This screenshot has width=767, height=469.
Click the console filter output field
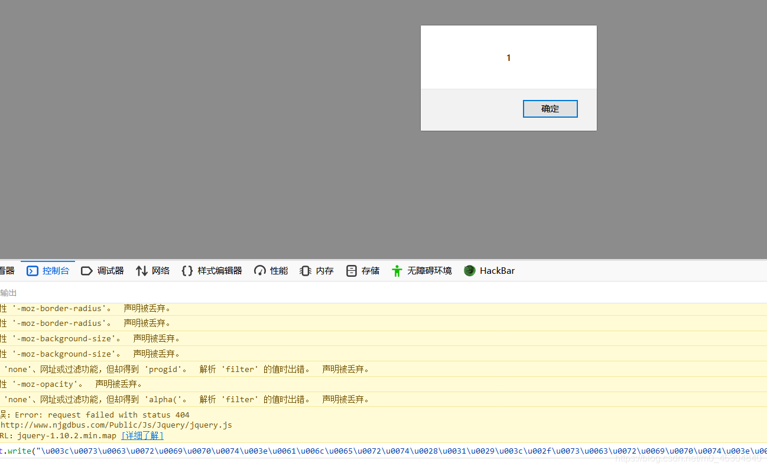click(x=383, y=293)
